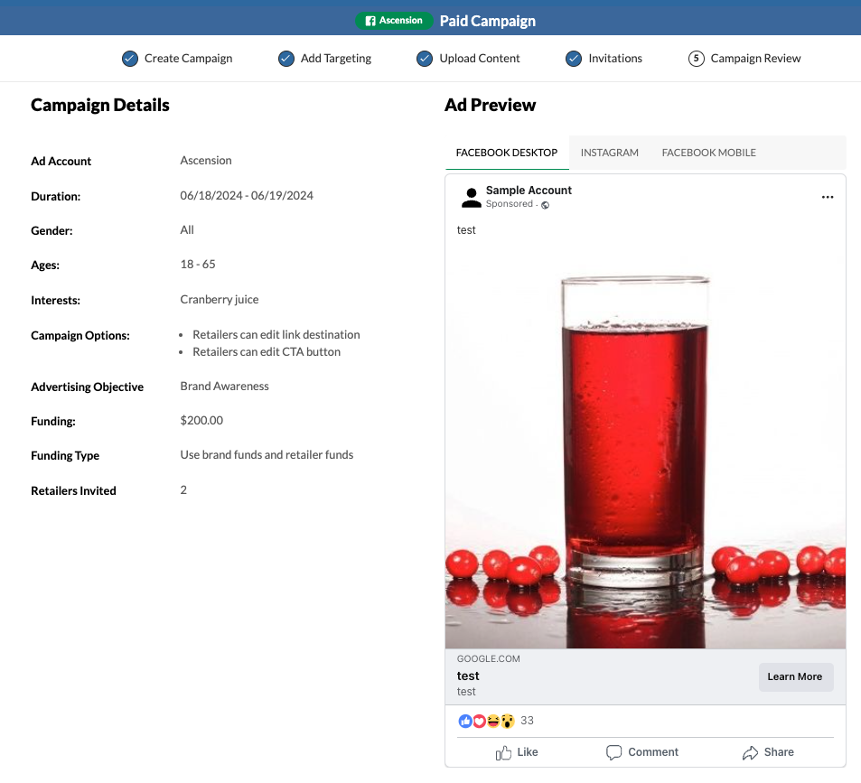Click the reaction count 33
This screenshot has height=783, width=861.
coord(527,721)
